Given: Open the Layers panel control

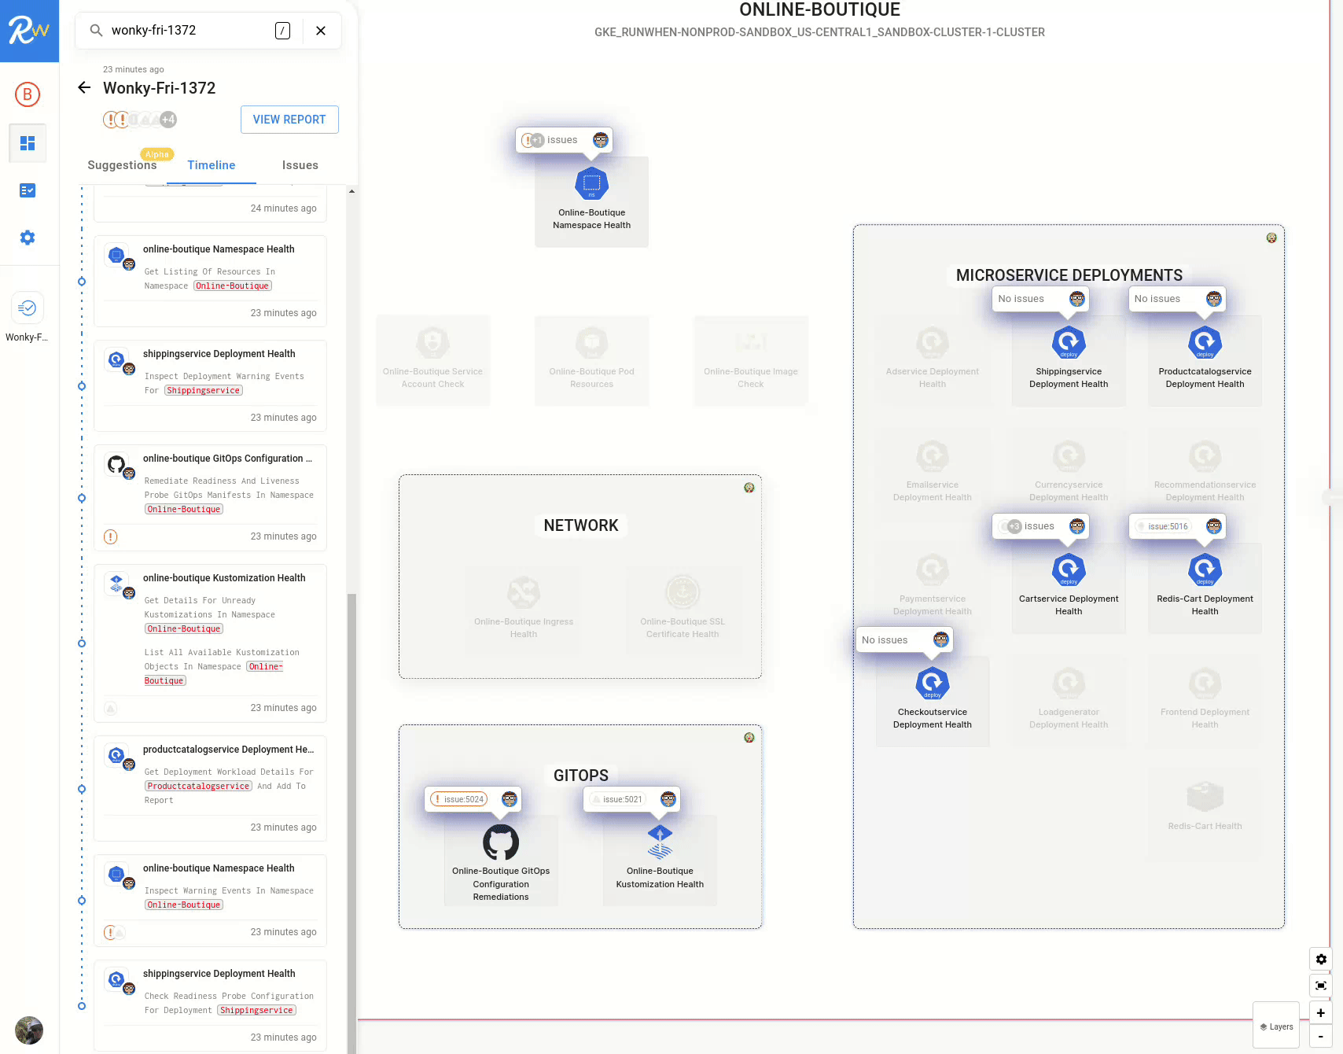Looking at the screenshot, I should coord(1276,1026).
